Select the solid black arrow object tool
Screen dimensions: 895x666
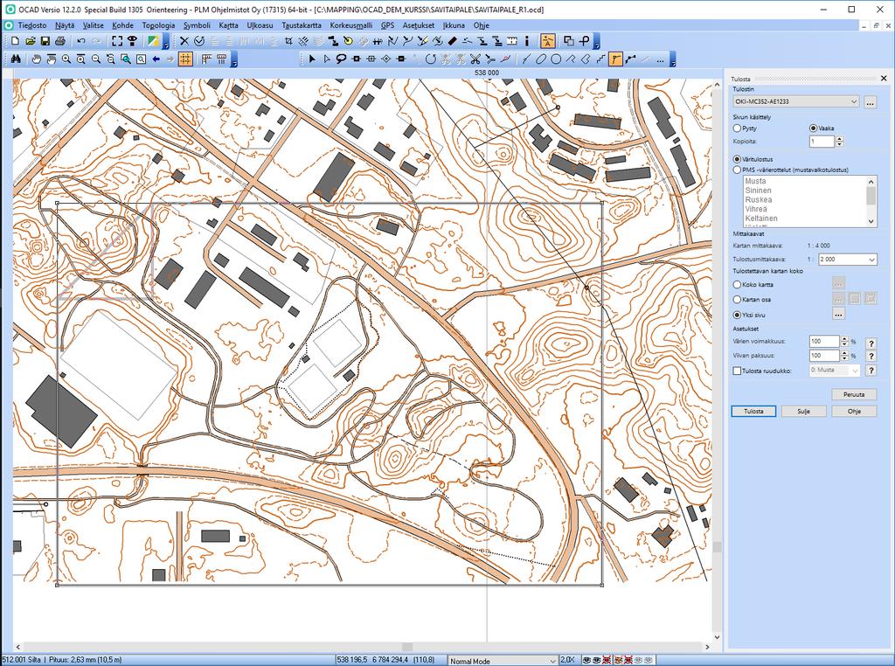click(x=312, y=59)
